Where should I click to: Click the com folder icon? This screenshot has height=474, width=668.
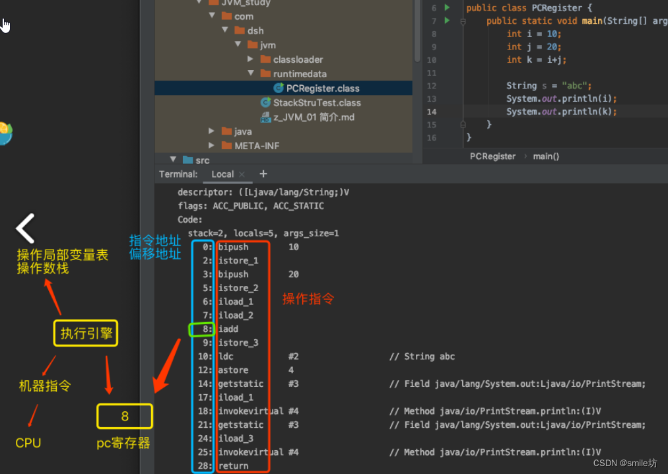click(226, 17)
